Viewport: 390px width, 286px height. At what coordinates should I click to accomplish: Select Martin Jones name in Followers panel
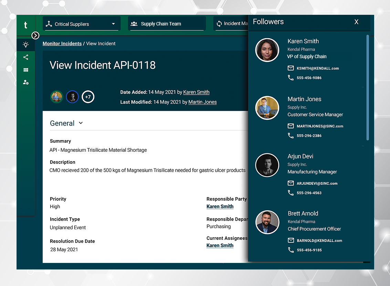(304, 99)
